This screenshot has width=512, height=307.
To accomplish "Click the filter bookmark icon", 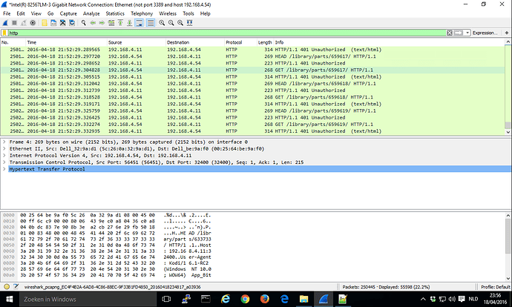I will click(x=4, y=33).
